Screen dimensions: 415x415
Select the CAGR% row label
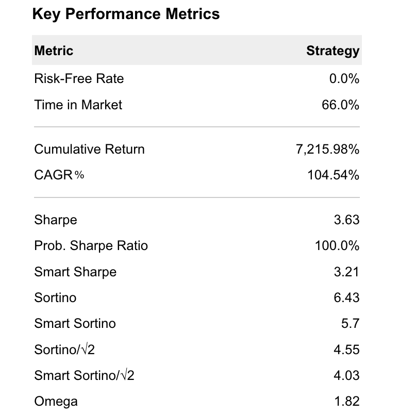(59, 175)
